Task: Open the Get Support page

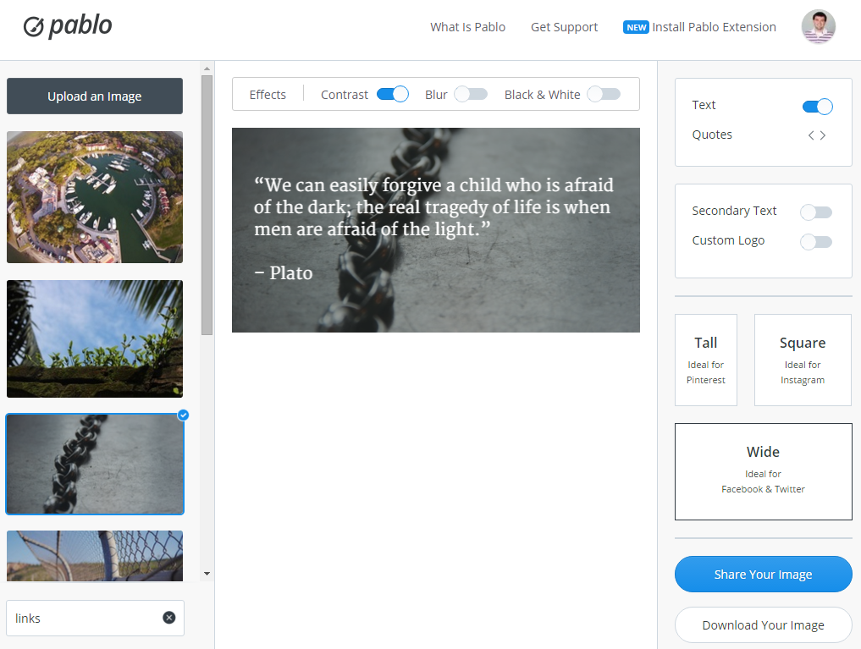Action: [x=564, y=26]
